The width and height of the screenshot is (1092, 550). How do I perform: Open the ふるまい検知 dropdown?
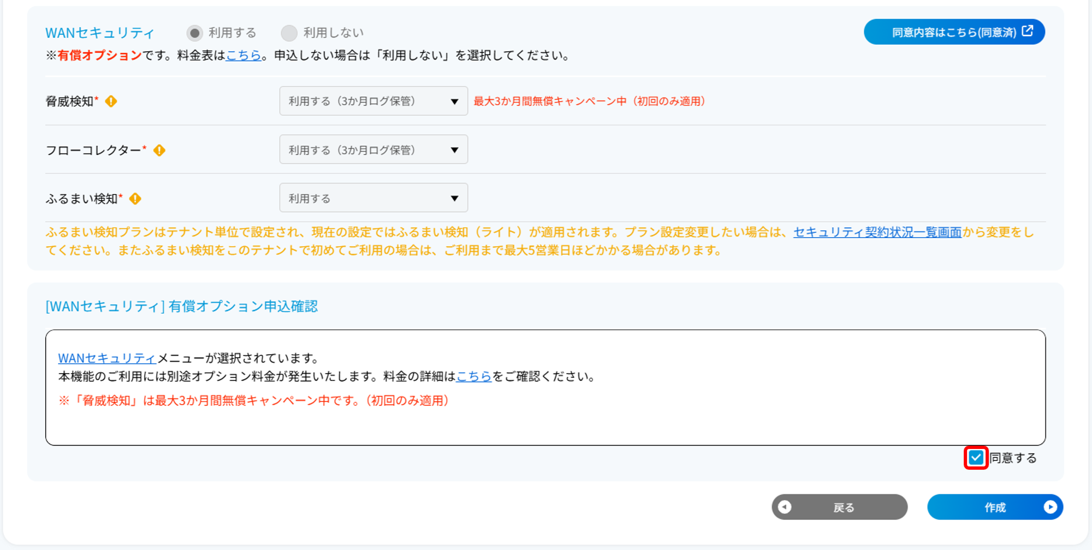pos(373,198)
